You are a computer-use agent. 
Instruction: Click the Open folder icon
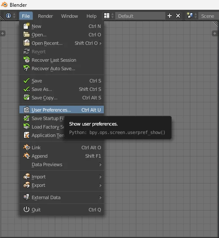pyautogui.click(x=27, y=35)
